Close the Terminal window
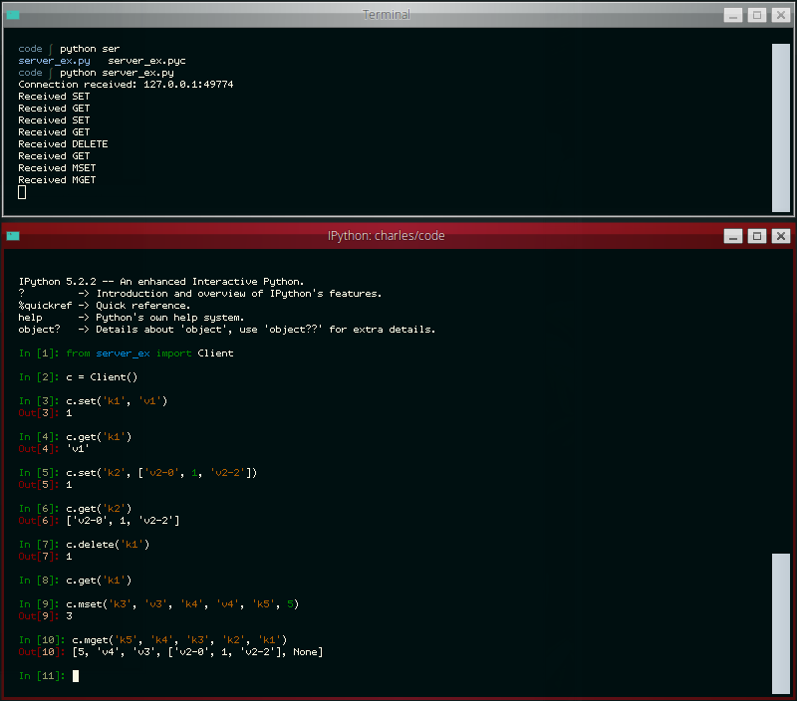Screen dimensions: 797x701 780,15
